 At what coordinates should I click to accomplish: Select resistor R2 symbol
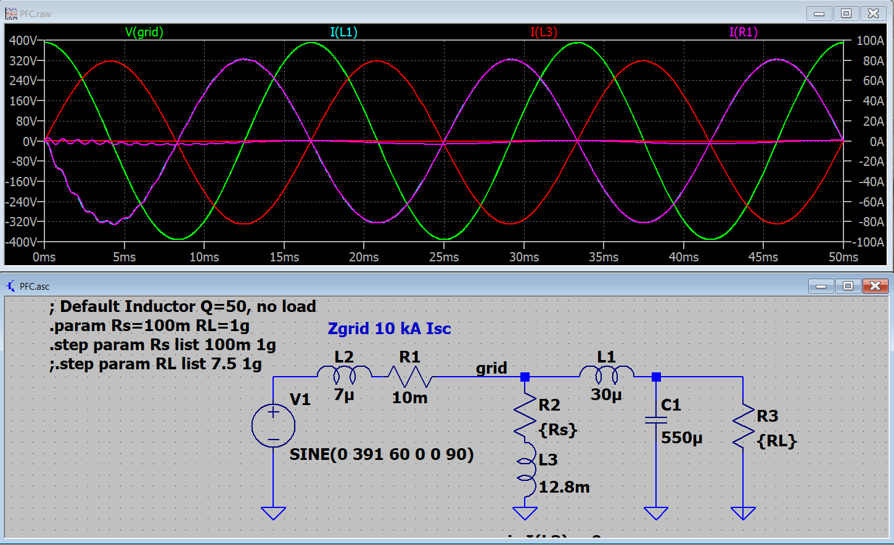point(525,416)
